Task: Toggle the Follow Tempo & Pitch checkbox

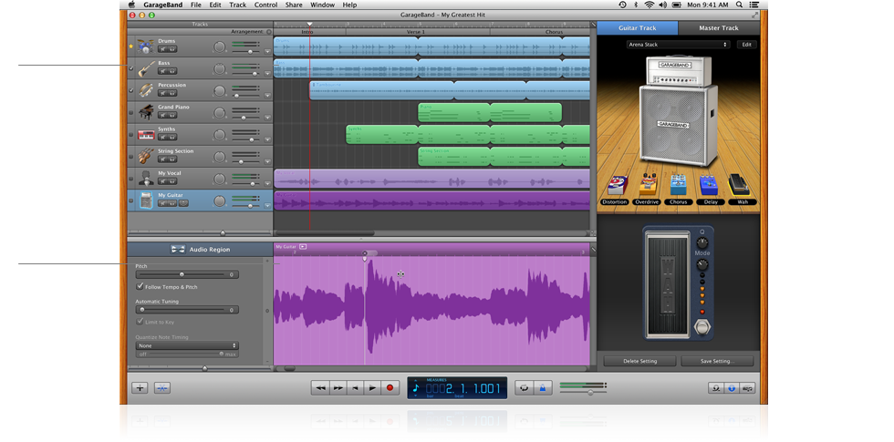Action: click(x=140, y=286)
